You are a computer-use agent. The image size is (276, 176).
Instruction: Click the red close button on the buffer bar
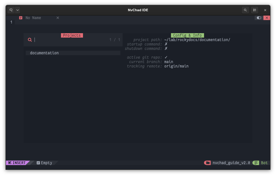[267, 17]
